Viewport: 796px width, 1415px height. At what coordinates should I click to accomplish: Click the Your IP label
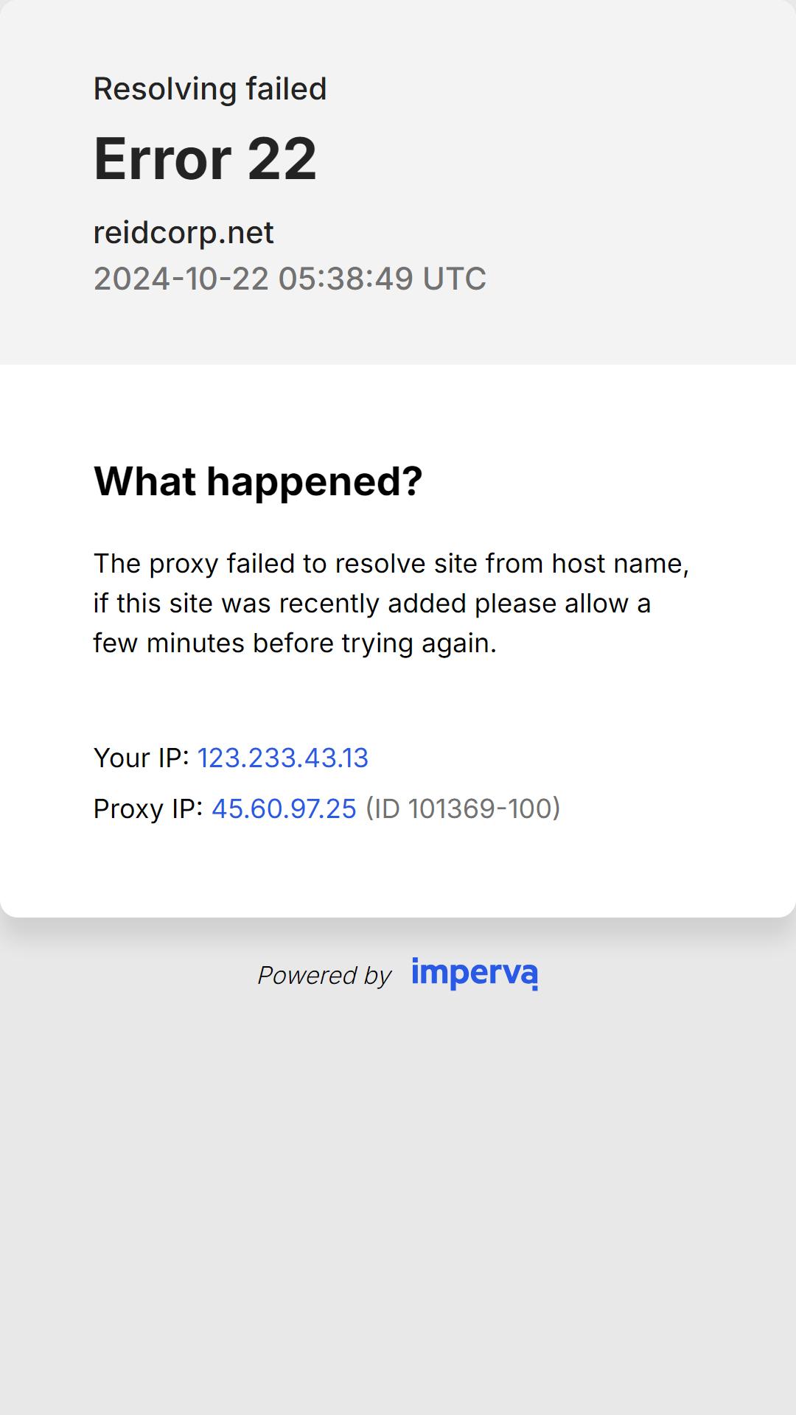coord(142,758)
